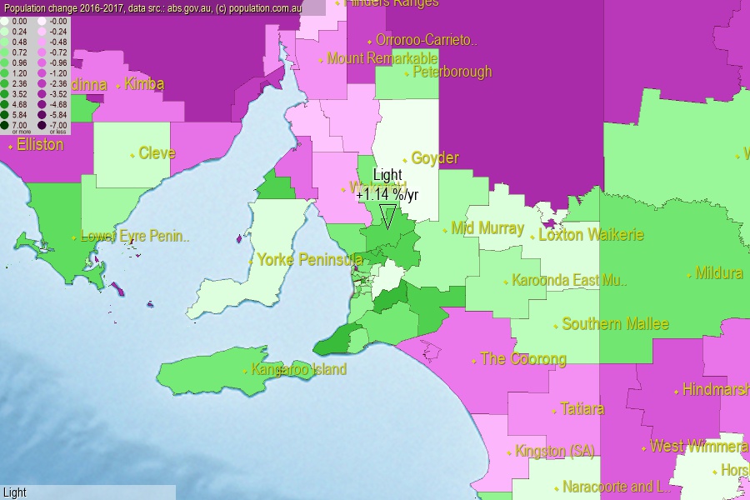Click the 3.52 legend value text

tap(20, 94)
